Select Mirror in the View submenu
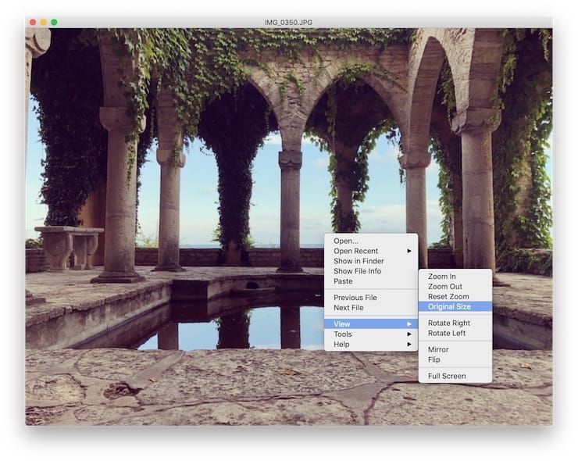Screen dimensions: 578x461 [x=455, y=349]
